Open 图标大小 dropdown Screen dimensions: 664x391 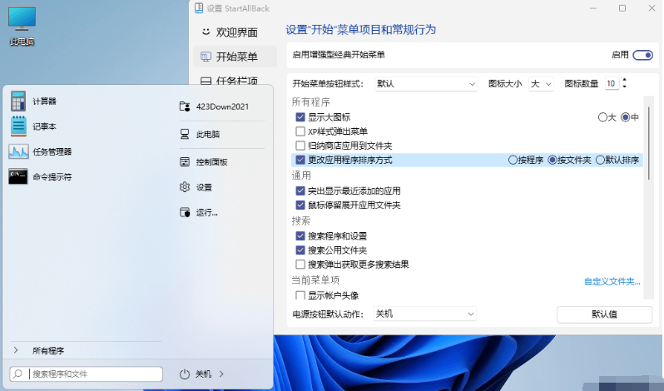[x=541, y=84]
